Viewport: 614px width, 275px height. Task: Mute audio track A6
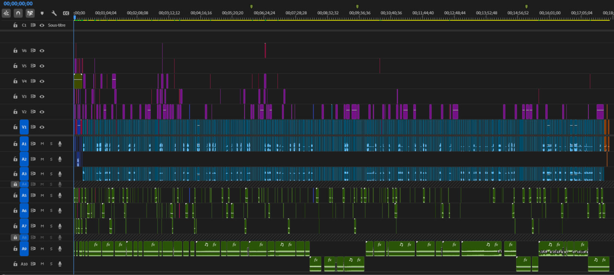coord(42,210)
